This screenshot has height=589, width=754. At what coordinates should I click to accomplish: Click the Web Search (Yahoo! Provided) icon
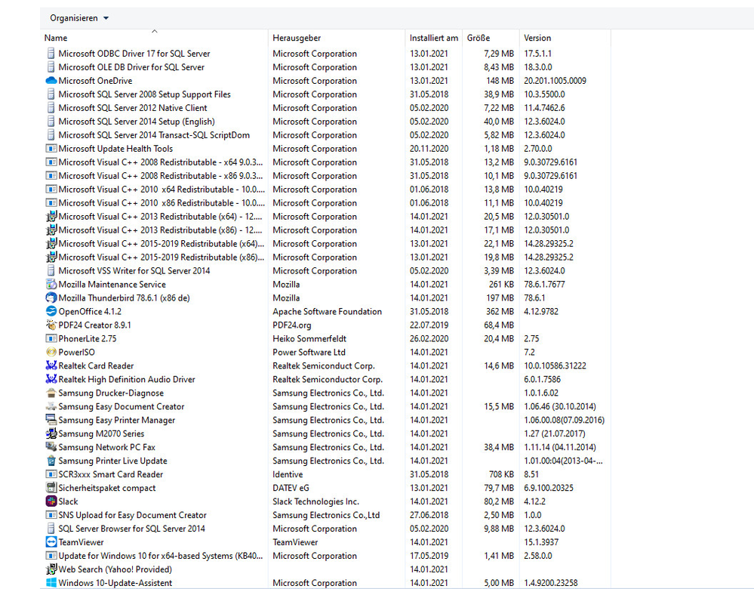point(51,569)
